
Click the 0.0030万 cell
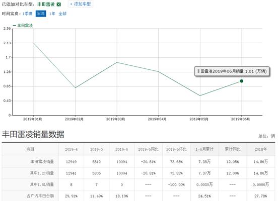(204, 184)
